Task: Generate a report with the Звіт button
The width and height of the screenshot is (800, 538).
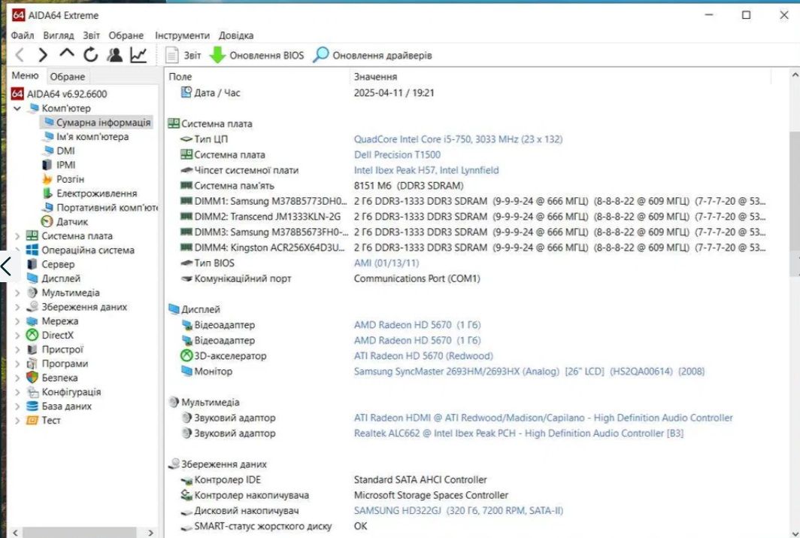Action: click(x=183, y=55)
